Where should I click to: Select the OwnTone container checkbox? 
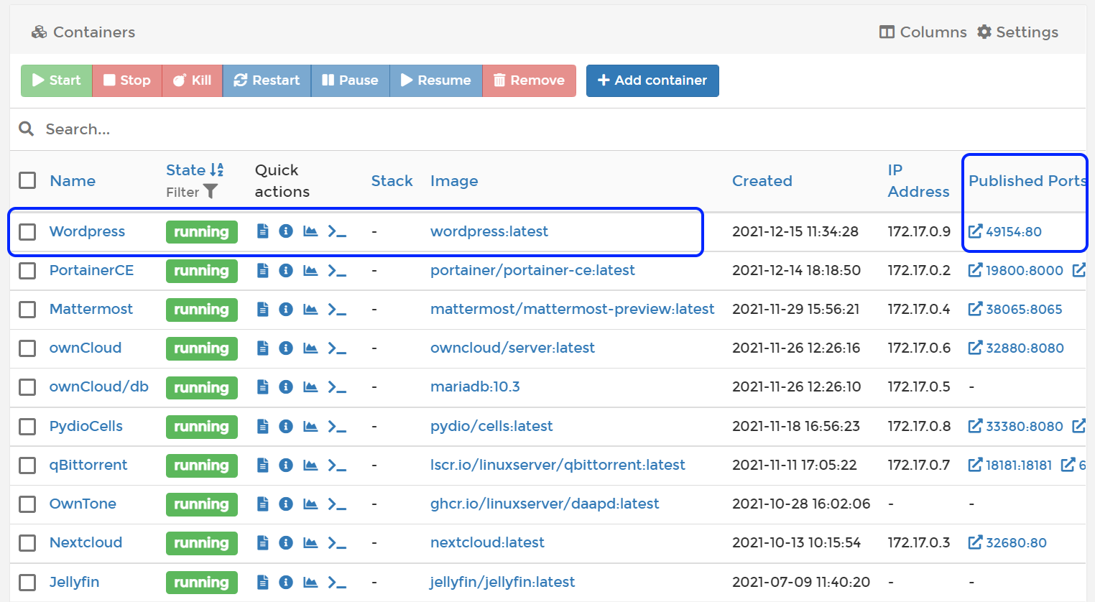point(27,504)
